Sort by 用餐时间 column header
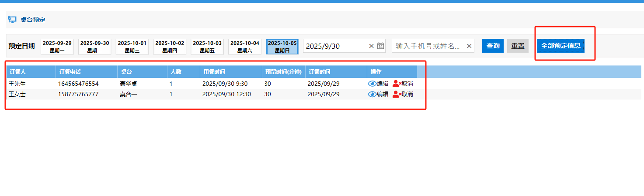 (x=214, y=72)
